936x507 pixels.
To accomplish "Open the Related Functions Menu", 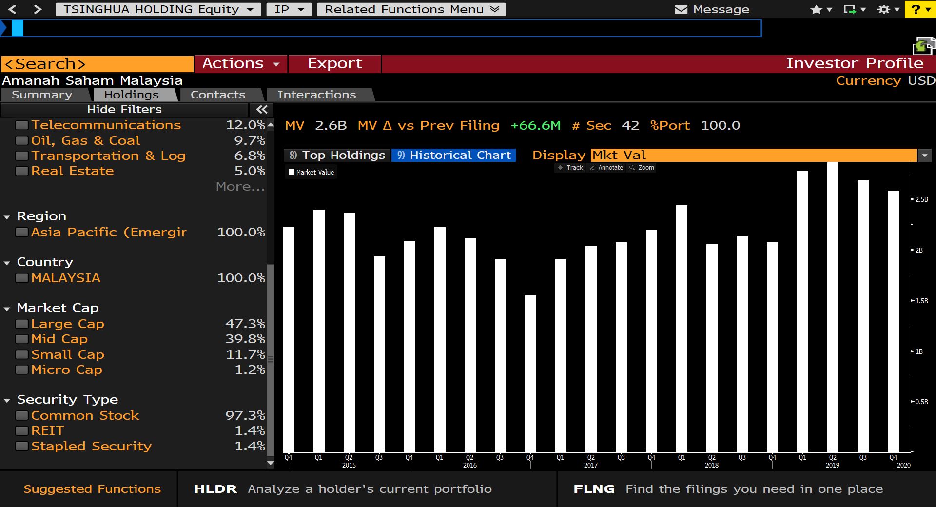I will coord(411,9).
